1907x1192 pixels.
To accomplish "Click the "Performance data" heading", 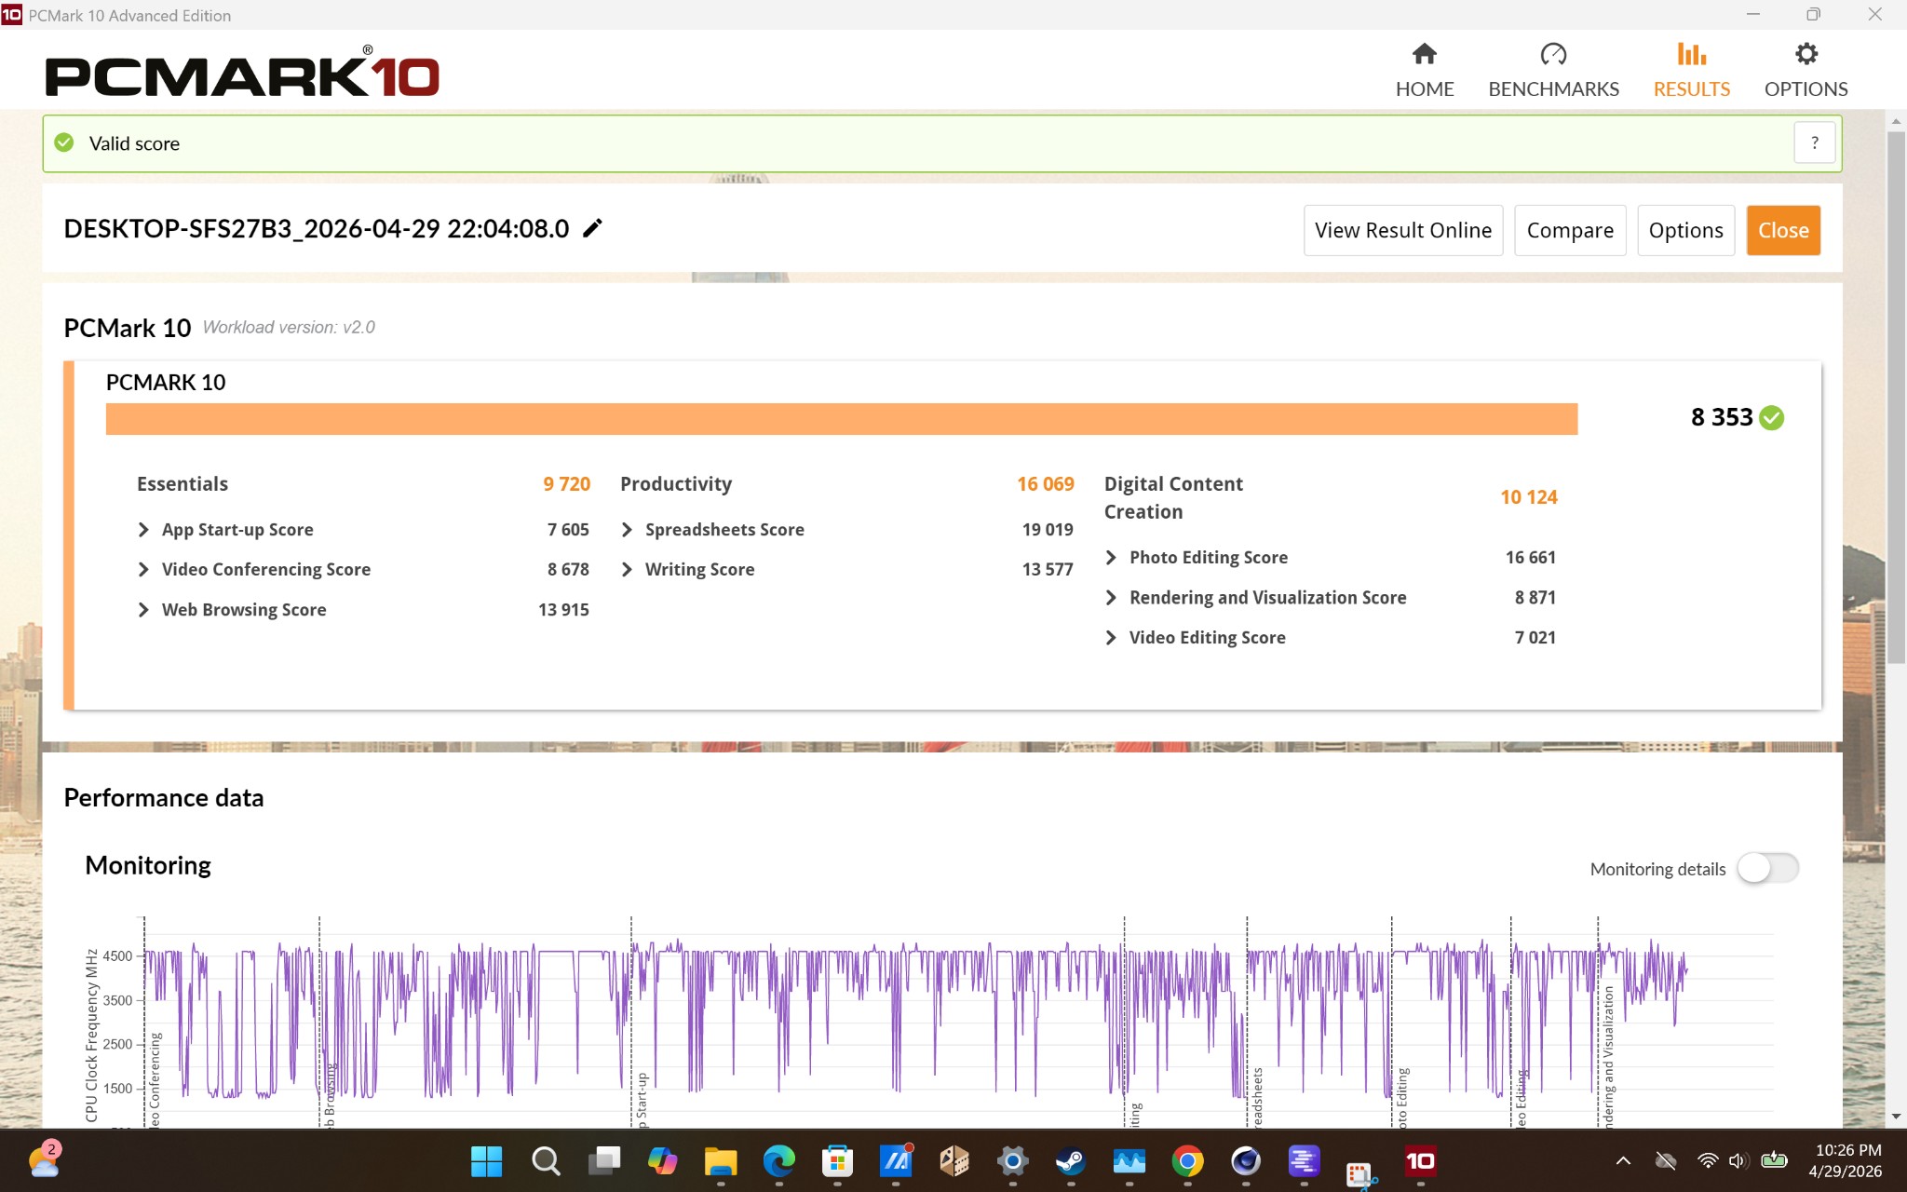I will (163, 798).
